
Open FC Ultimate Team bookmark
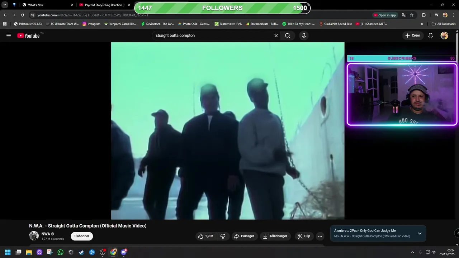(x=62, y=24)
